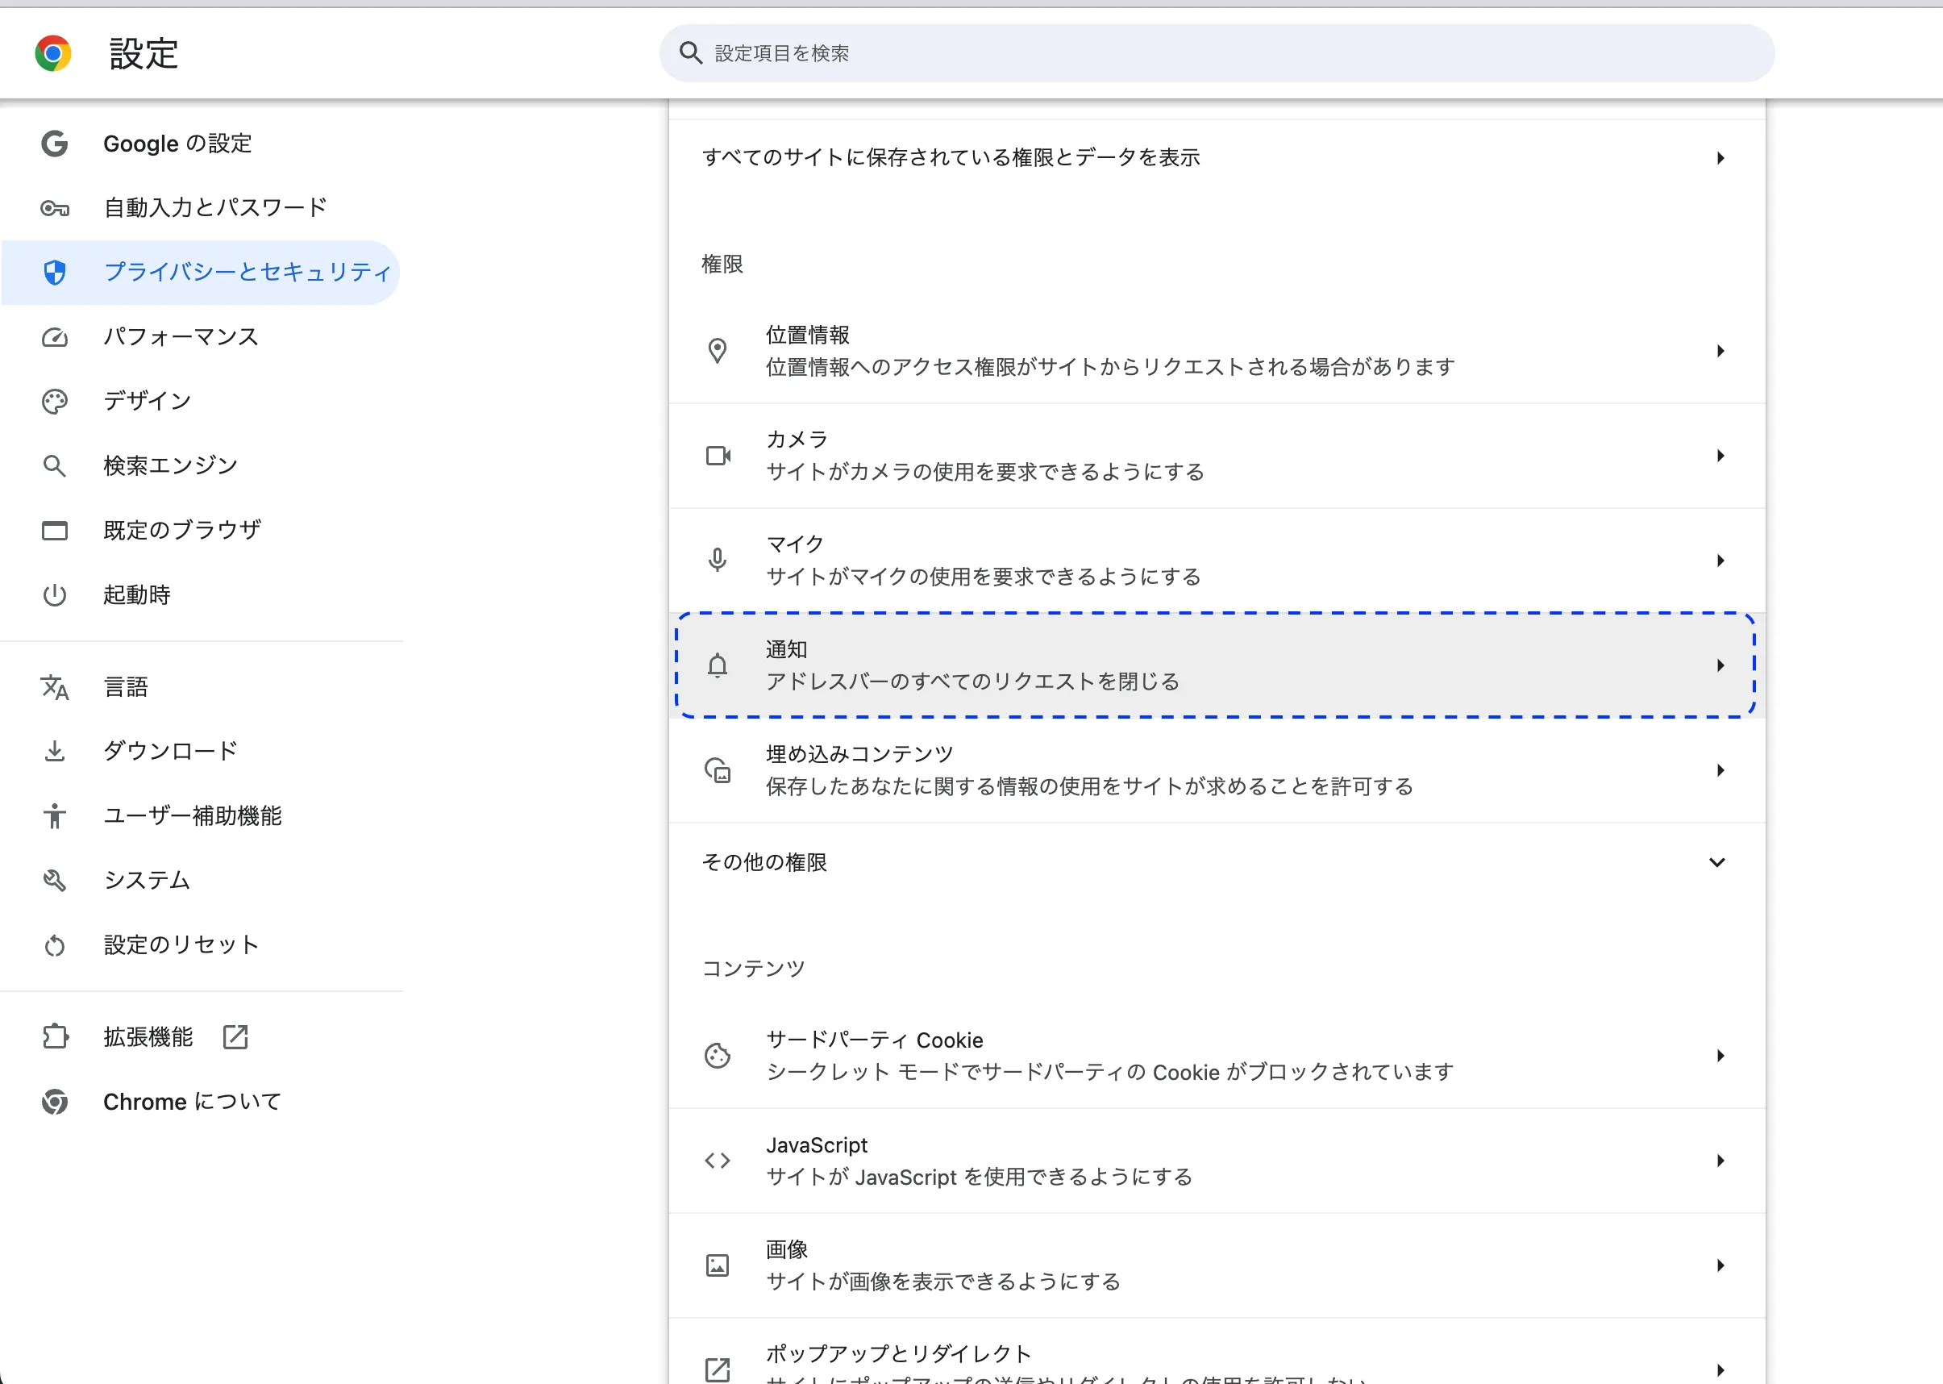The width and height of the screenshot is (1943, 1384).
Task: Click the translate icon for 言語
Action: coord(55,687)
